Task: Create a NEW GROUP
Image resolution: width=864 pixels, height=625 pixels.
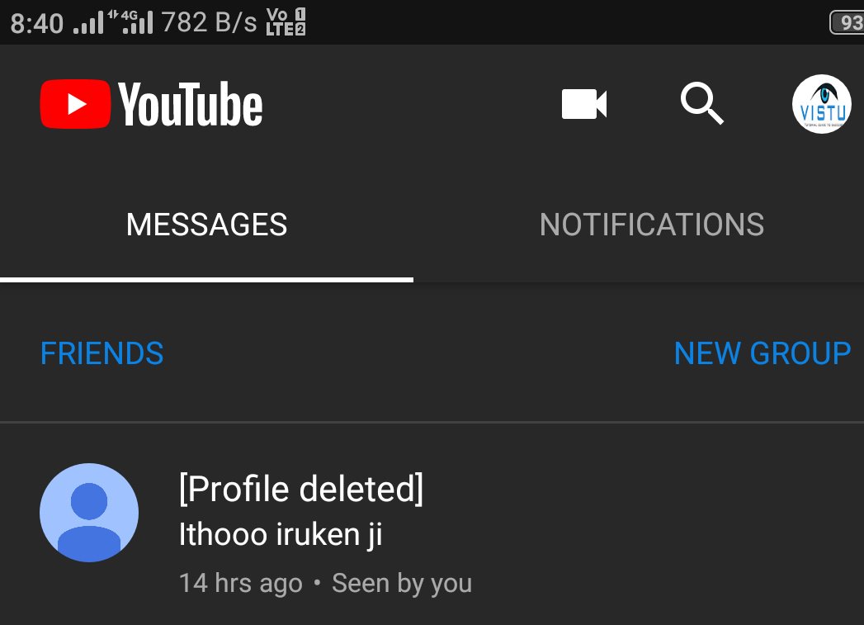Action: click(x=762, y=353)
